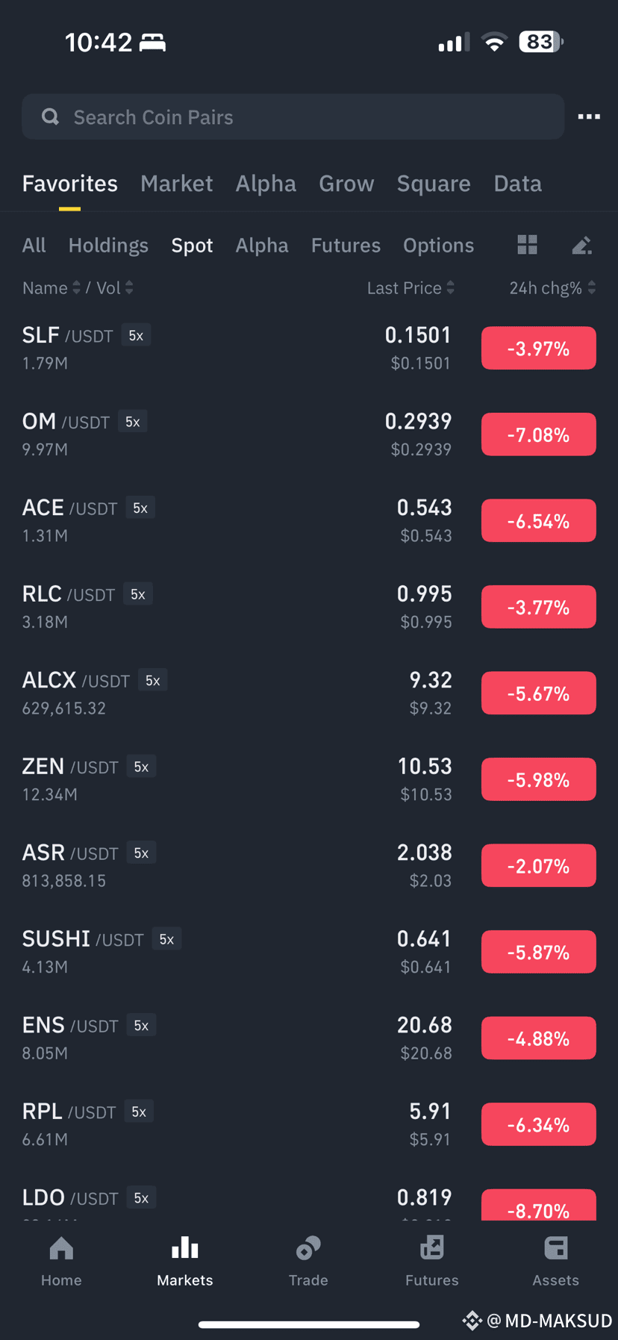Open the SUSHI/USDT pair row
618x1340 pixels.
pyautogui.click(x=309, y=952)
